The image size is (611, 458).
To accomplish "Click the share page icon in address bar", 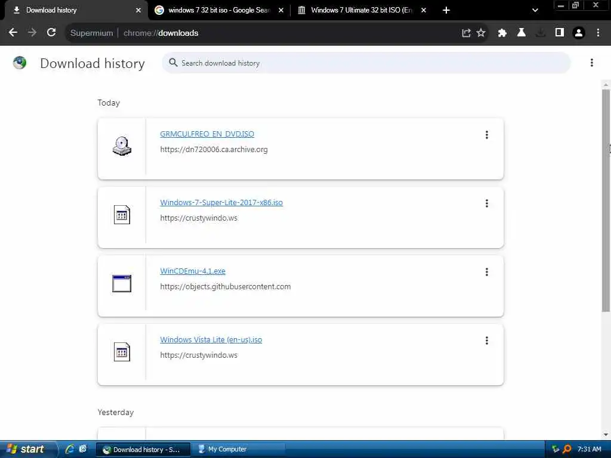I will coord(466,33).
